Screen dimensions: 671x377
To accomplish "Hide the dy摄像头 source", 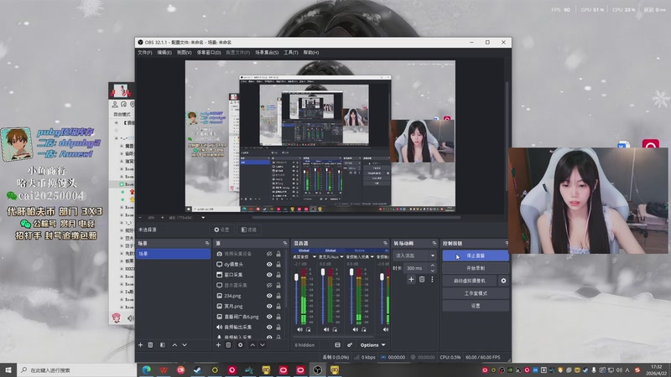I will click(x=269, y=265).
